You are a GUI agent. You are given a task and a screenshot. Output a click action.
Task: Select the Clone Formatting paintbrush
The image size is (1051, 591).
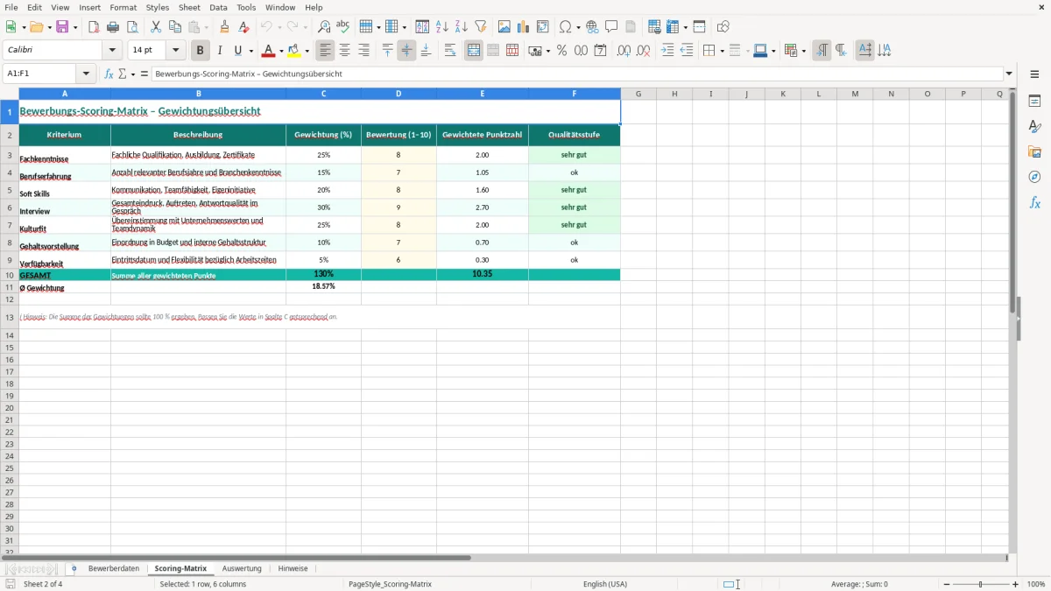pos(225,27)
